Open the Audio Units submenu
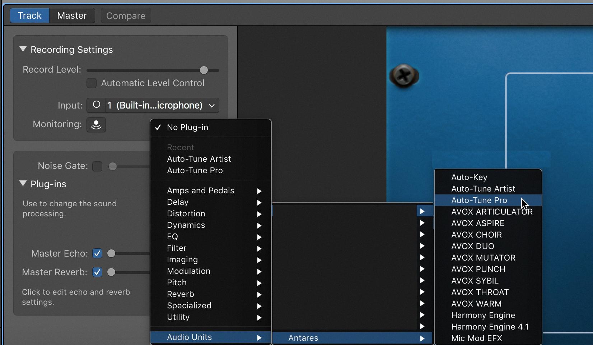 pyautogui.click(x=211, y=337)
